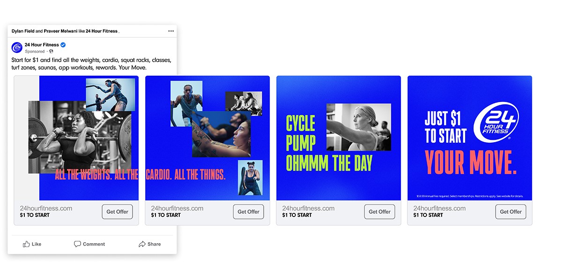The image size is (562, 275).
Task: Open Dylan Field's profile link
Action: (23, 31)
